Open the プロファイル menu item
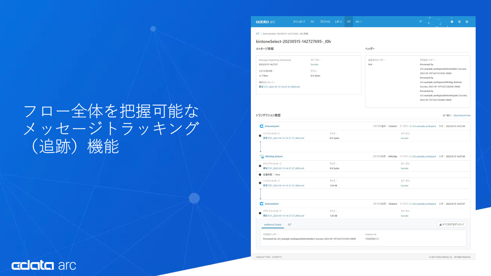The height and width of the screenshot is (276, 491). [325, 22]
